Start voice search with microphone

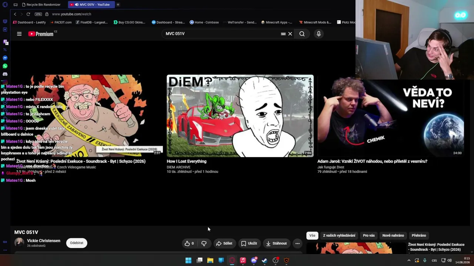(318, 34)
